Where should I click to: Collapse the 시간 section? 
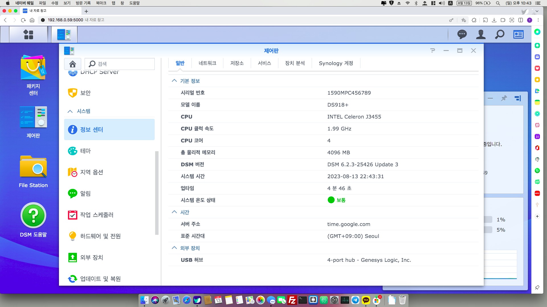click(174, 212)
